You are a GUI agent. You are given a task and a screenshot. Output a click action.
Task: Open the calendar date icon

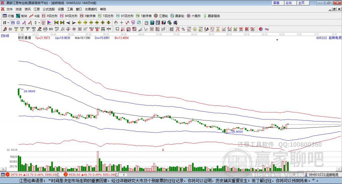[146, 23]
